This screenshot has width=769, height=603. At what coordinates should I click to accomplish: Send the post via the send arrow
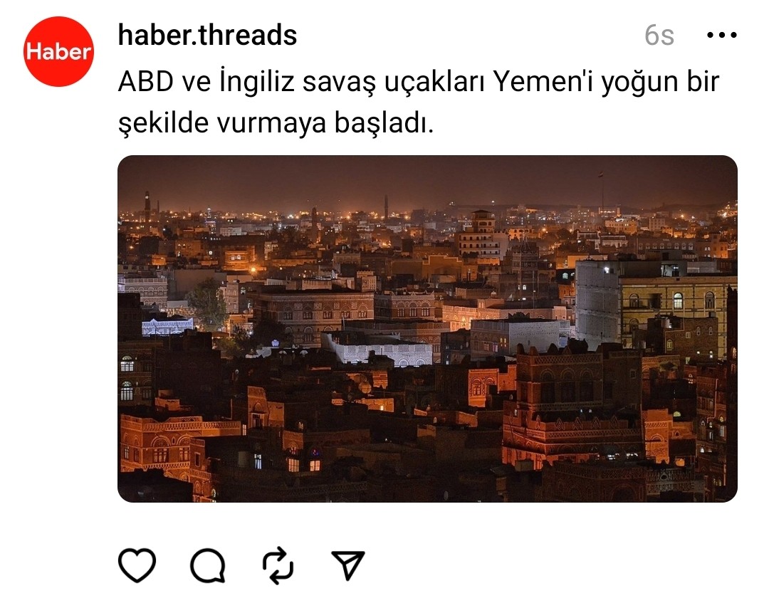click(x=348, y=565)
